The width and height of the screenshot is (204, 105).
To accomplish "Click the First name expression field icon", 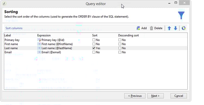I will (39, 44).
